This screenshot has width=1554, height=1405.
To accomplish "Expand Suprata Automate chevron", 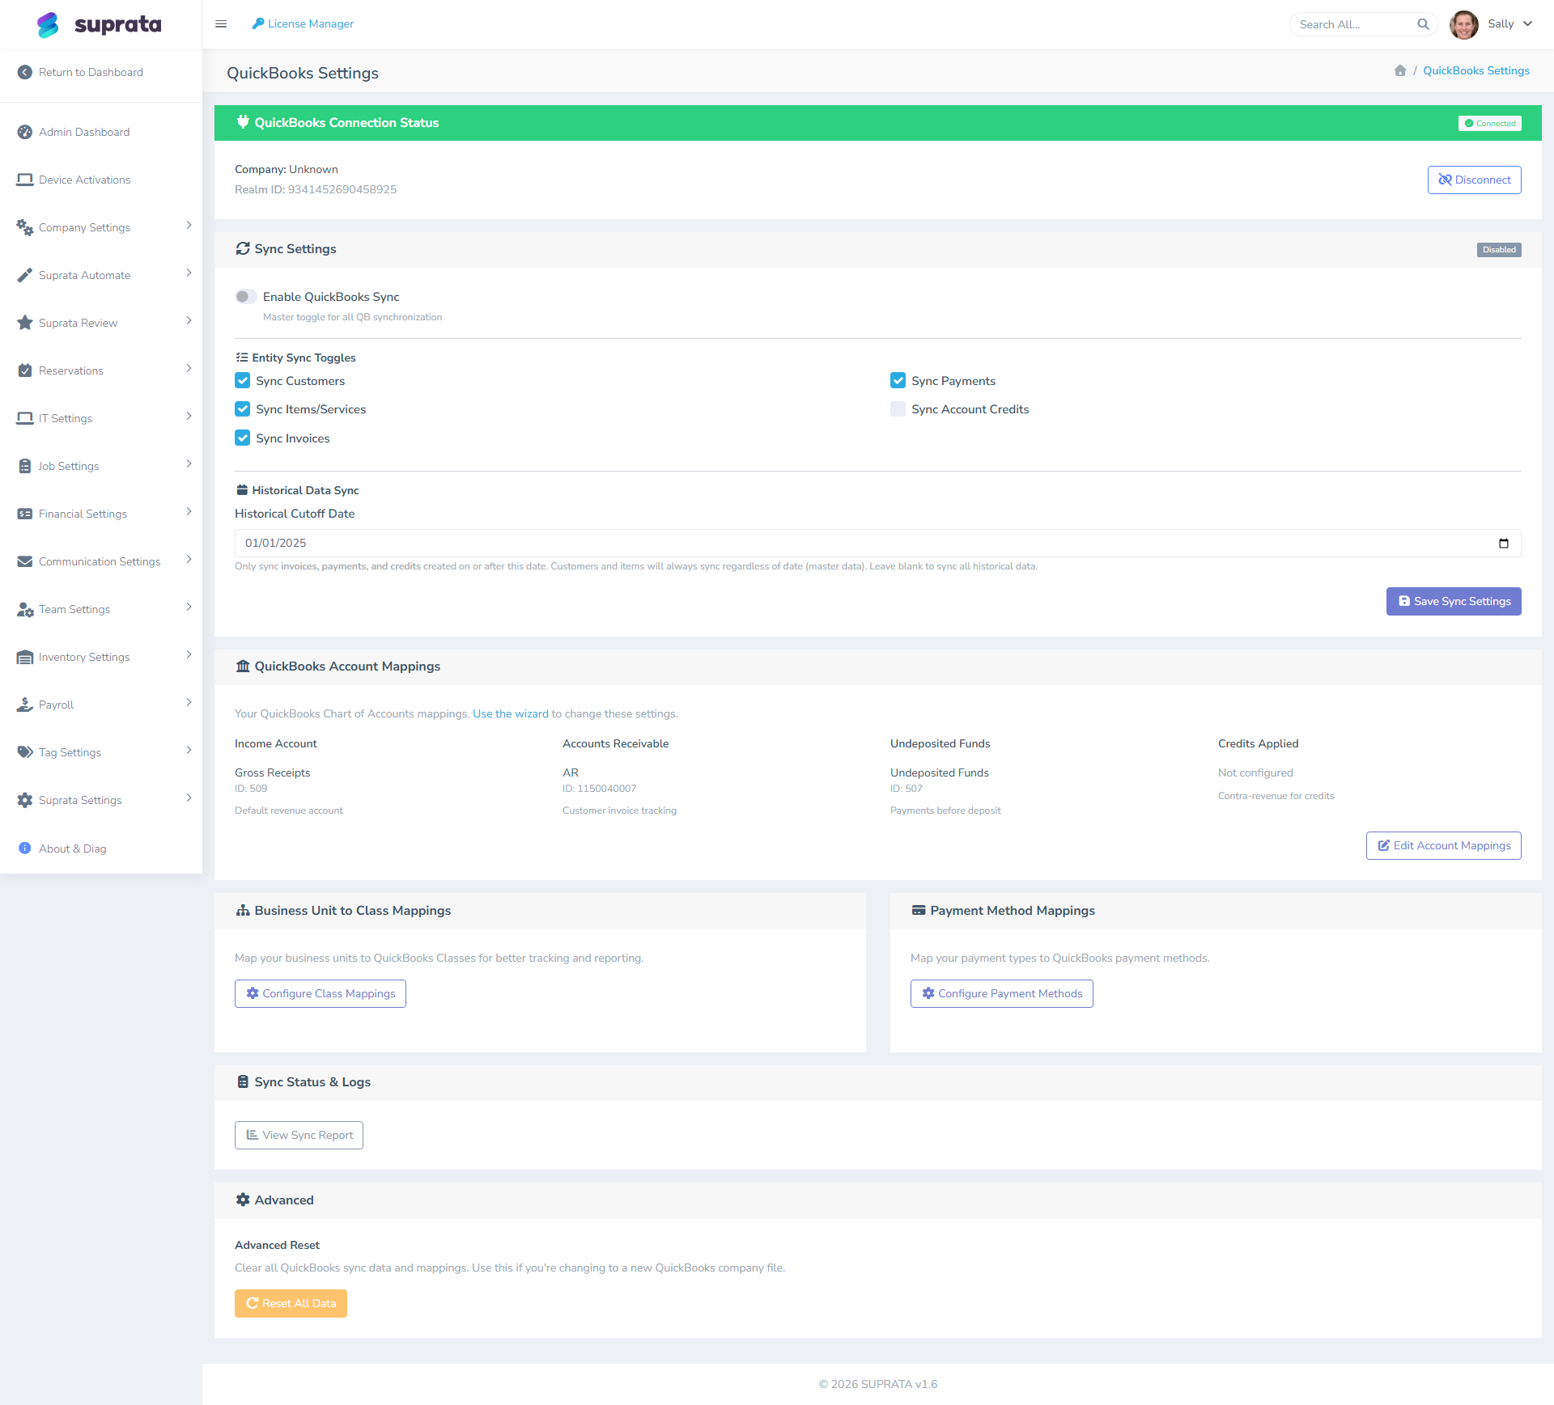I will 189,273.
